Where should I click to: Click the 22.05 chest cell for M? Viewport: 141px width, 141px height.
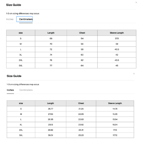(x=81, y=114)
